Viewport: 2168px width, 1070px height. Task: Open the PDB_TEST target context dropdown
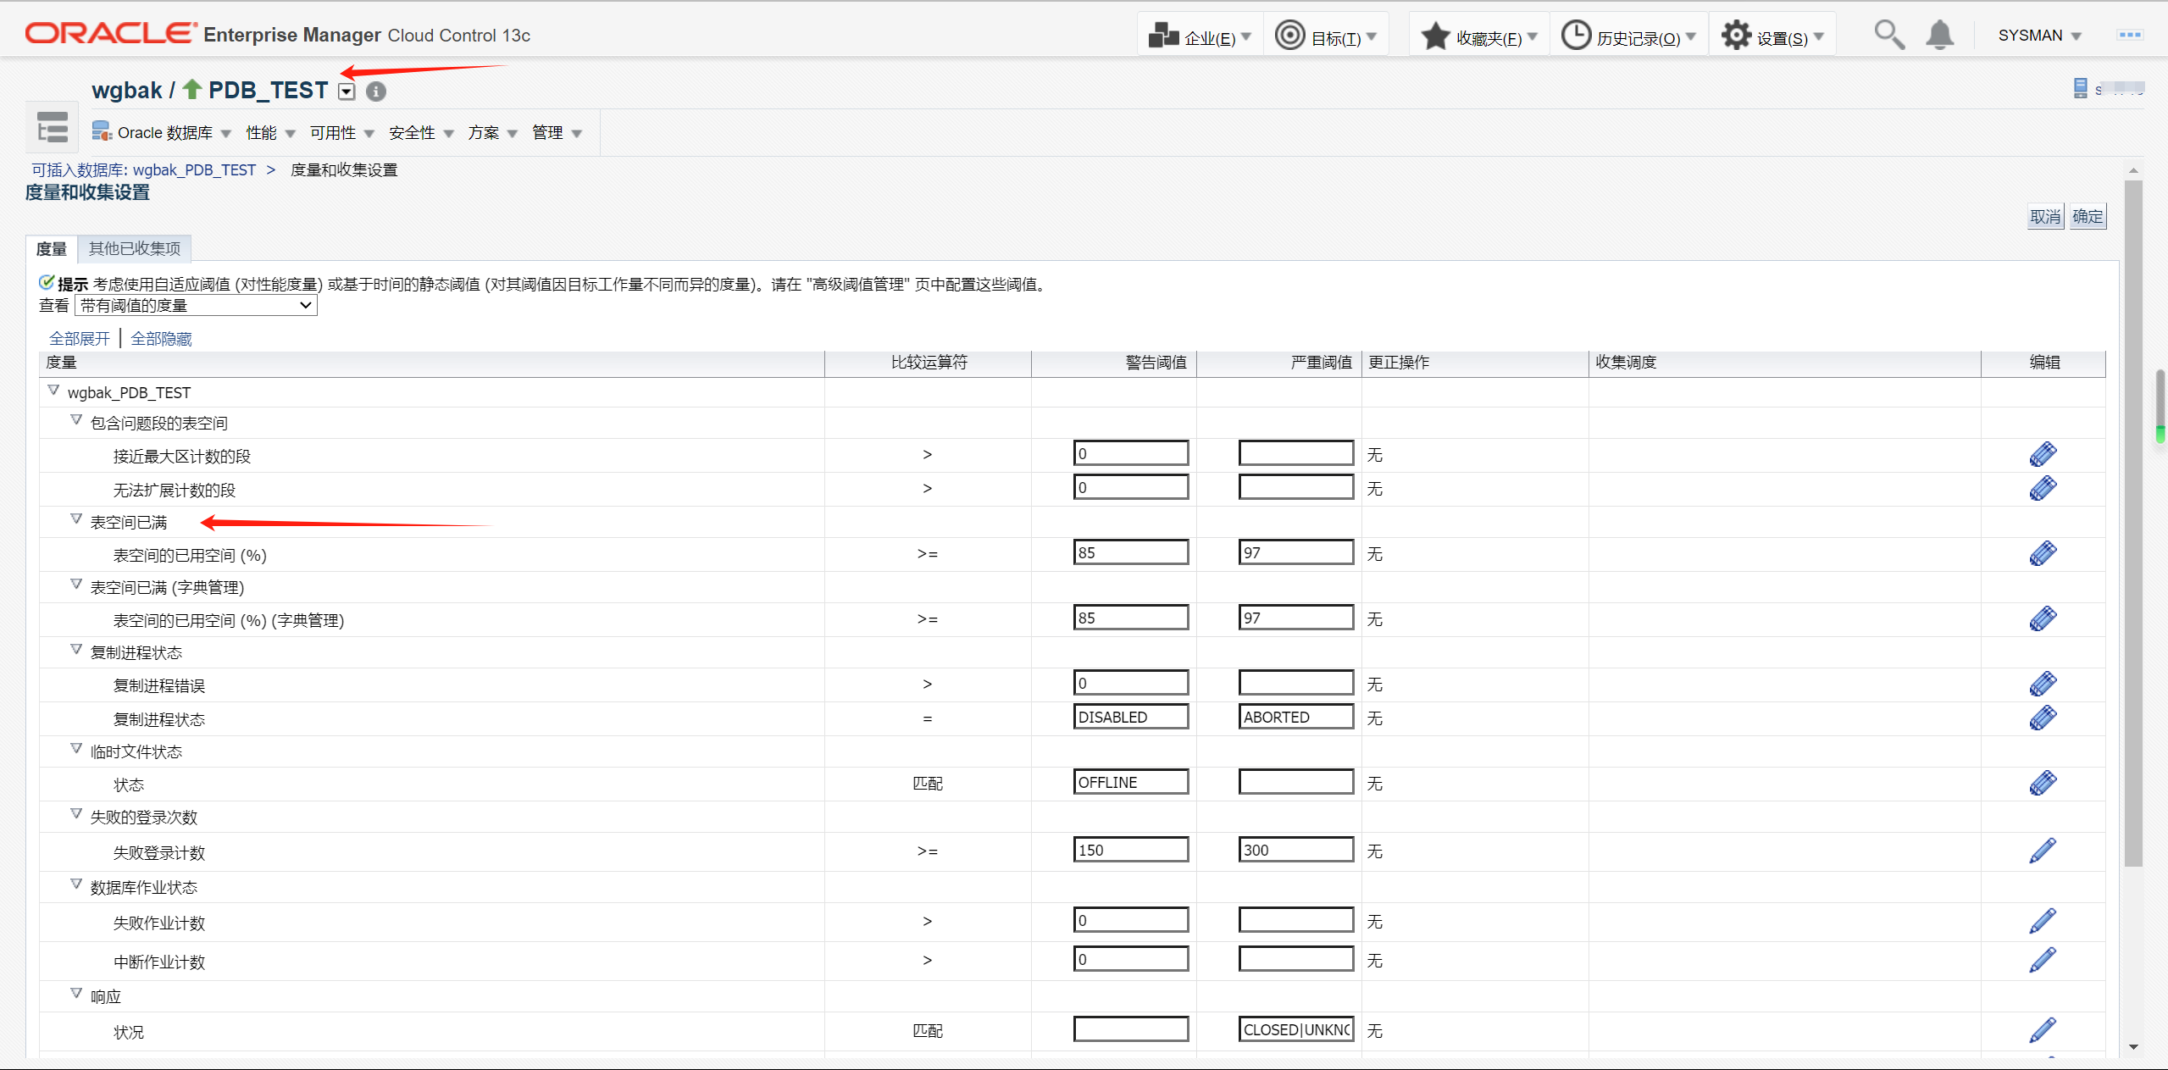tap(347, 91)
